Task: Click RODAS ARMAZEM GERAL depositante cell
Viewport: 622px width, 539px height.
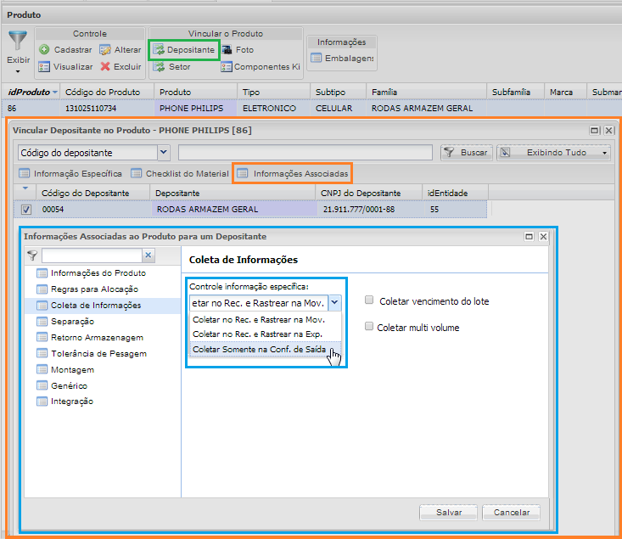Action: click(233, 209)
